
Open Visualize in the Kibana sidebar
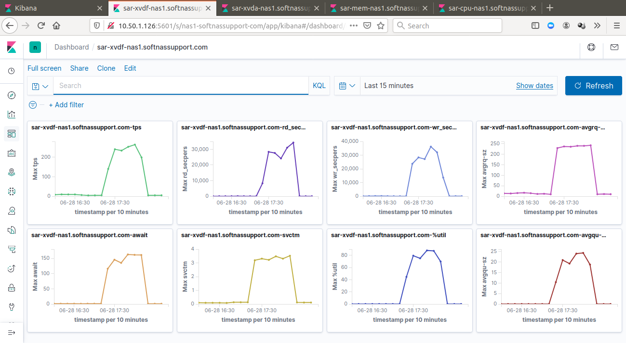12,114
